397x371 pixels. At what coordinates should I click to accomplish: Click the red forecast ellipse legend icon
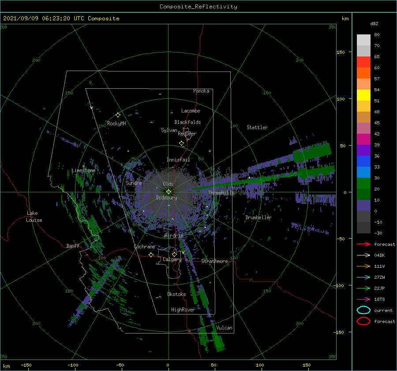click(x=363, y=321)
